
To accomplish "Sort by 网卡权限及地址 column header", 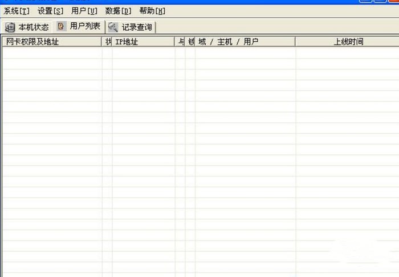I will click(x=52, y=42).
